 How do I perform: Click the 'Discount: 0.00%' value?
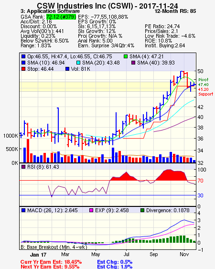39,26
